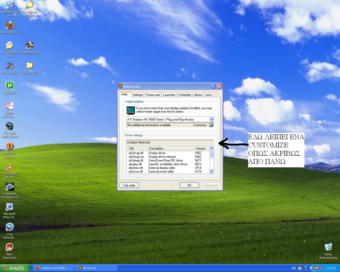This screenshot has height=272, width=340.
Task: Click the EN language indicator
Action: (294, 268)
